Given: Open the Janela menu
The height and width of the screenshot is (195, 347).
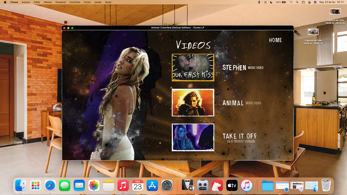Looking at the screenshot, I should tap(98, 2).
